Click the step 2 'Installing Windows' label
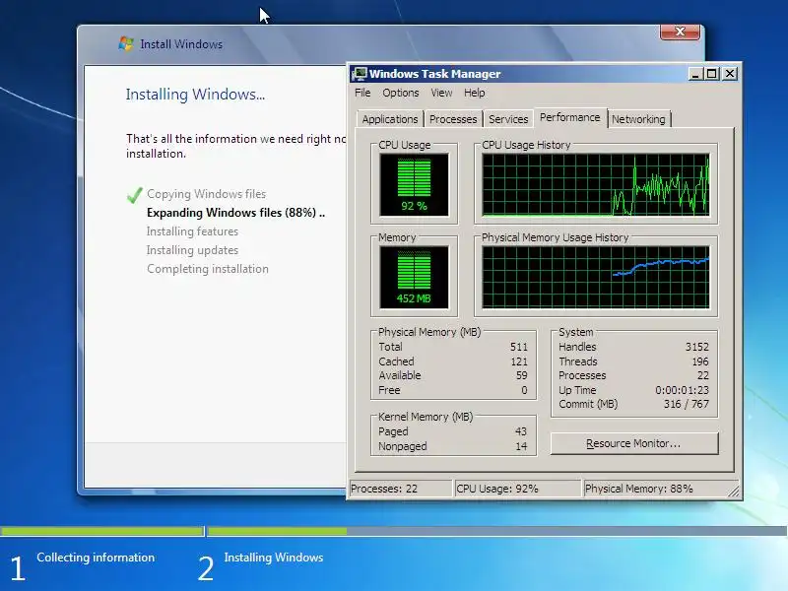Screen dimensions: 788x591 (x=274, y=558)
